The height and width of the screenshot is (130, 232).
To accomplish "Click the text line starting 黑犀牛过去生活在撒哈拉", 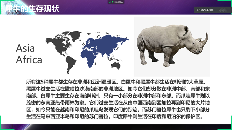I will coord(118,89).
